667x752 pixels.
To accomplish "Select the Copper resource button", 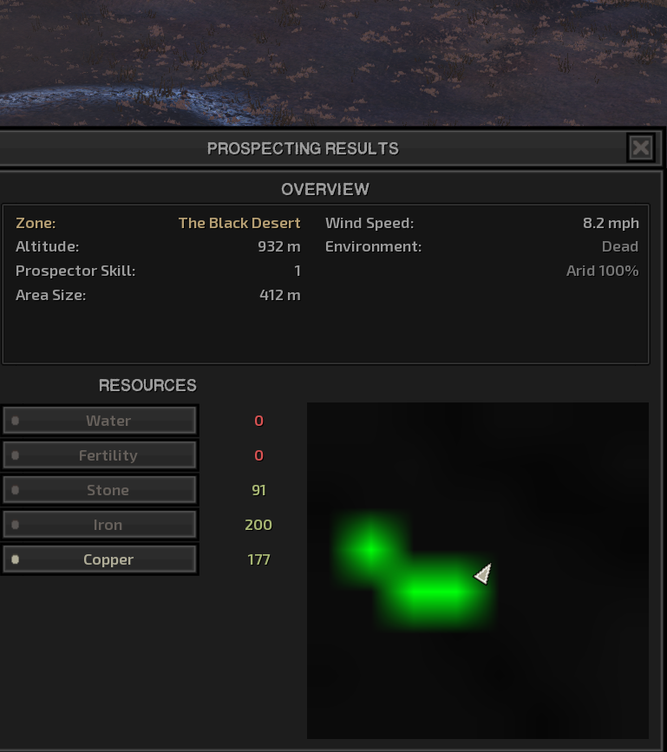I will tap(100, 559).
